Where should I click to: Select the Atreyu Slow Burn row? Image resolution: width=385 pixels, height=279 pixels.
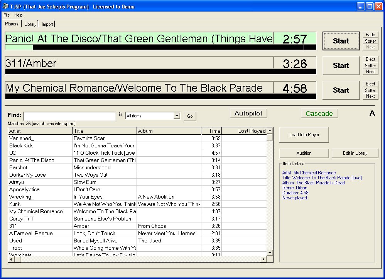point(137,182)
